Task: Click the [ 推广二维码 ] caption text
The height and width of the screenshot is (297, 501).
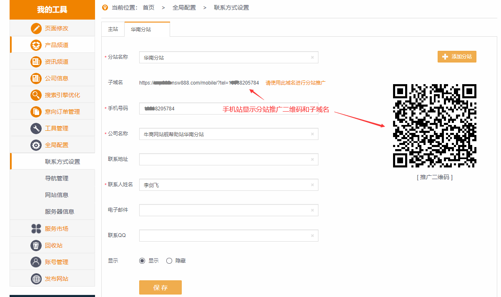Action: pyautogui.click(x=435, y=177)
